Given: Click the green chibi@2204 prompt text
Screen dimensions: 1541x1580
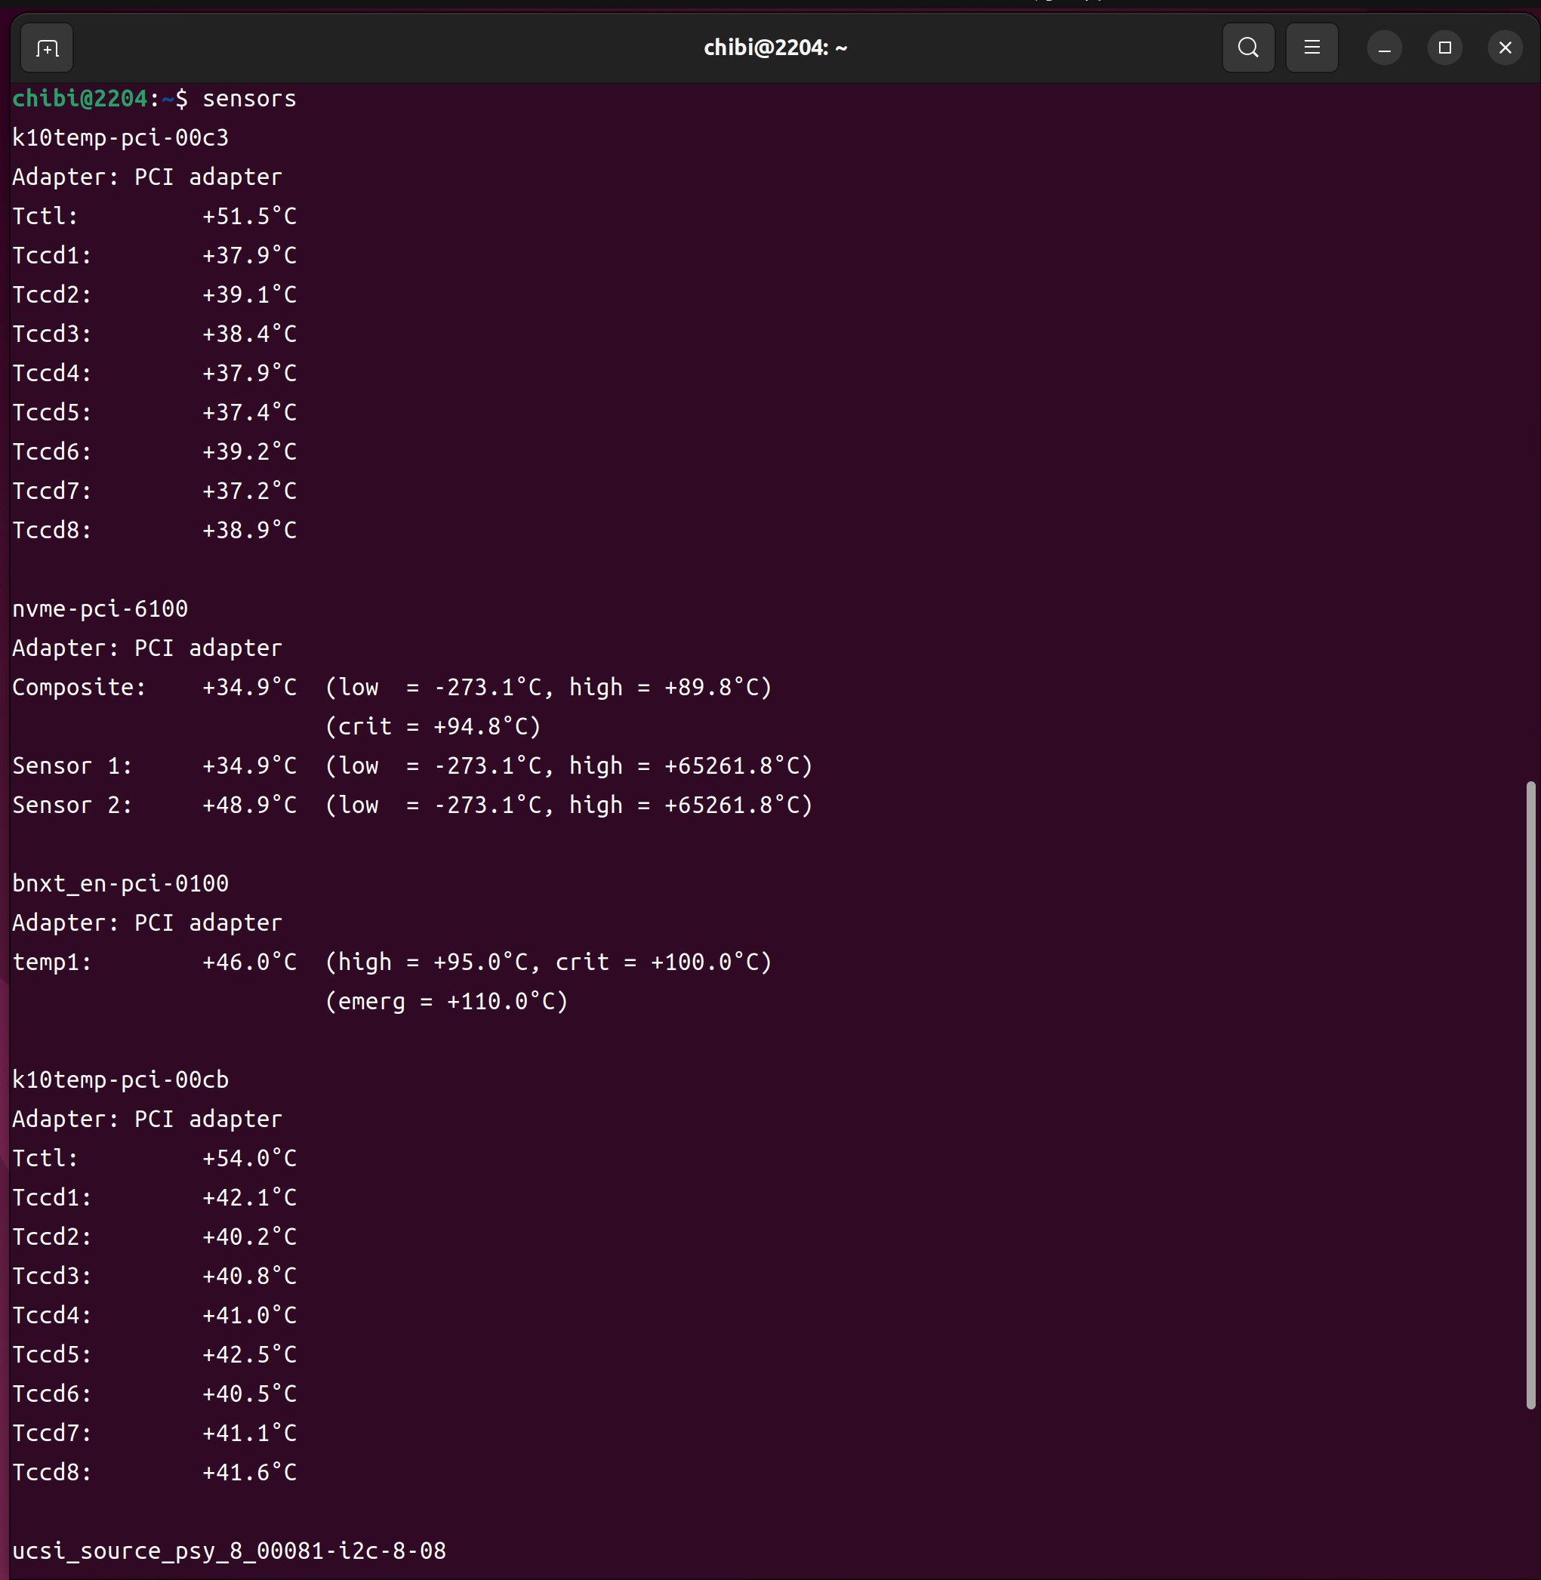Looking at the screenshot, I should point(79,99).
